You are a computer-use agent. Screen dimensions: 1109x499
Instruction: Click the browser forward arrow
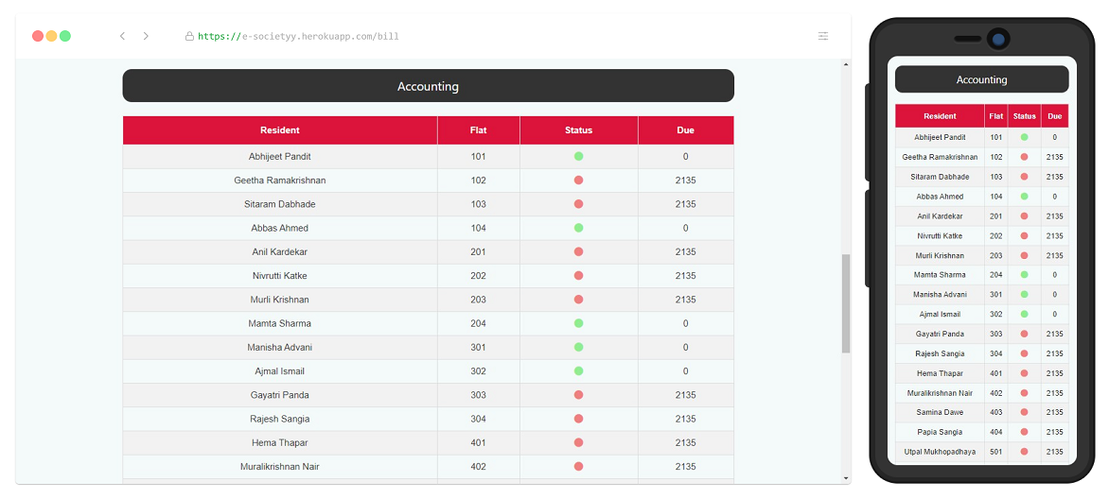click(146, 36)
